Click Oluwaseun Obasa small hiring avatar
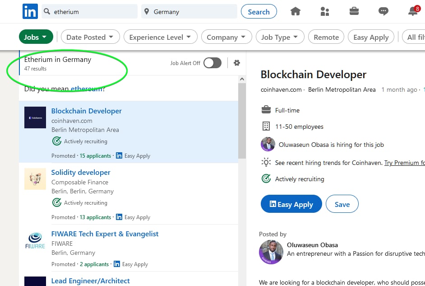 tap(268, 144)
